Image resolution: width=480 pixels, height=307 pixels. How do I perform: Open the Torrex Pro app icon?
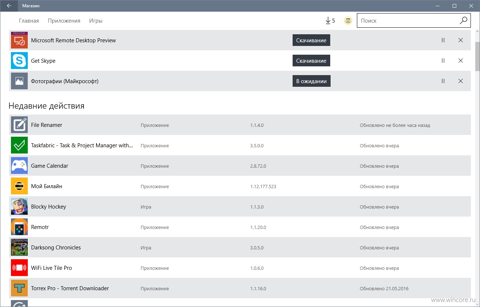(x=19, y=288)
